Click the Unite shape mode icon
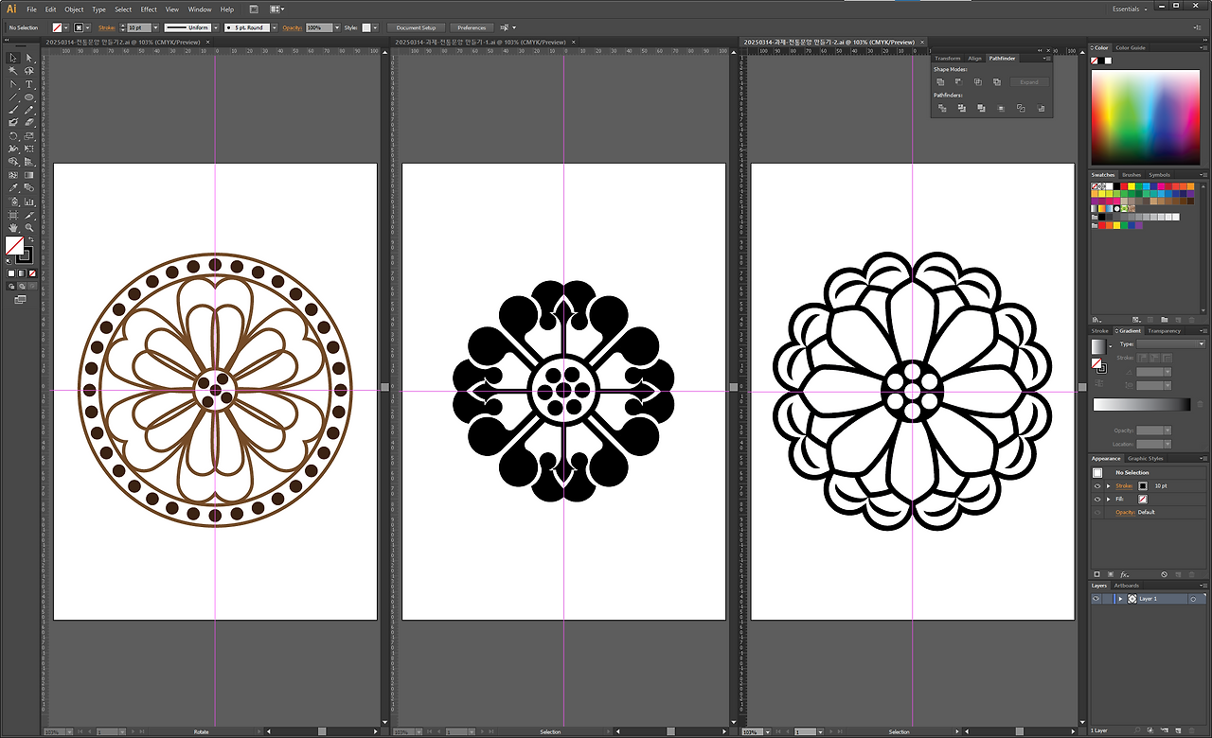The width and height of the screenshot is (1212, 738). coord(941,82)
